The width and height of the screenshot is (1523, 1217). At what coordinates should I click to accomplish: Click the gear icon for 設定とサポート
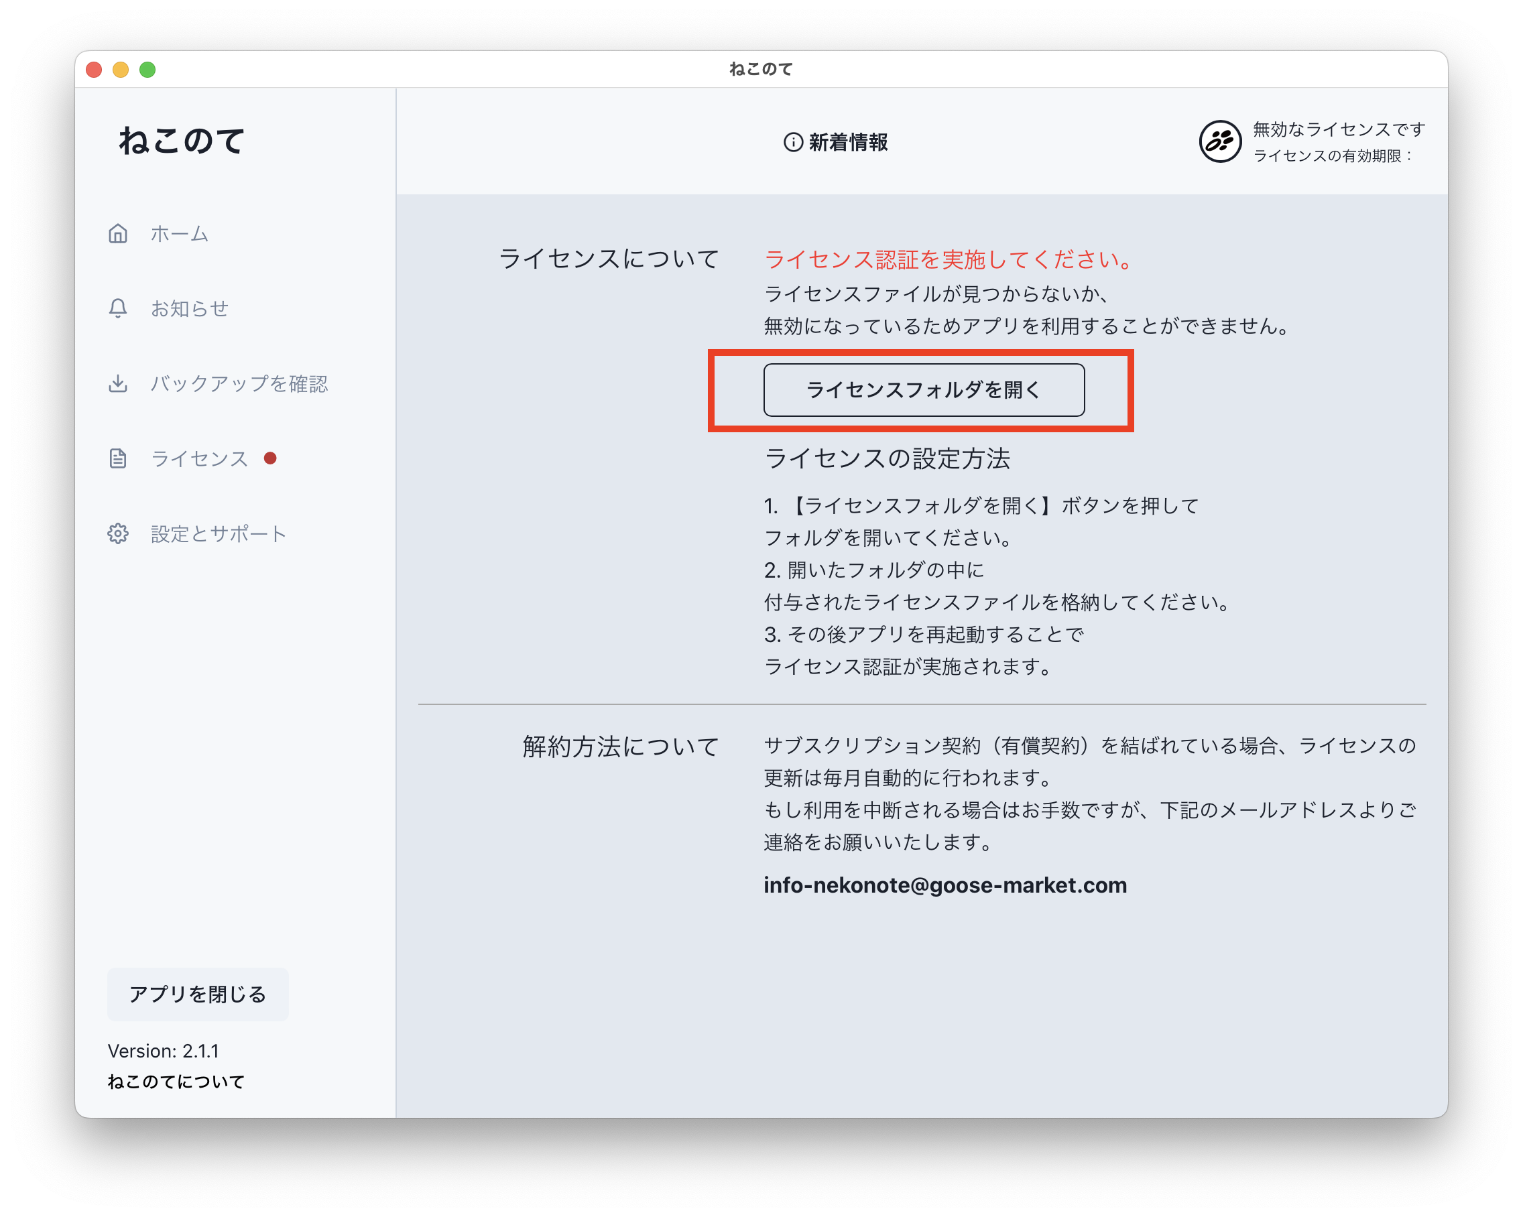pyautogui.click(x=118, y=533)
